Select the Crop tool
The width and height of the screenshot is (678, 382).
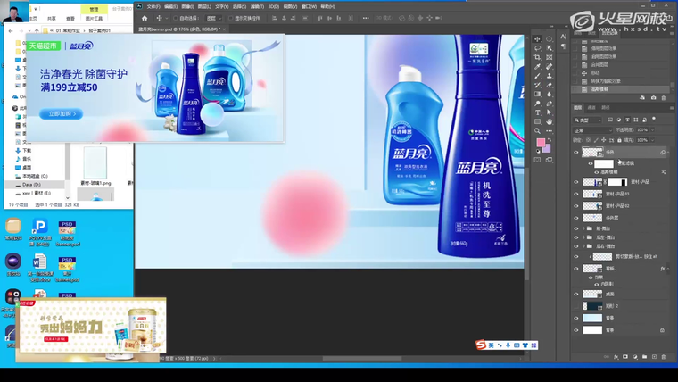tap(537, 57)
